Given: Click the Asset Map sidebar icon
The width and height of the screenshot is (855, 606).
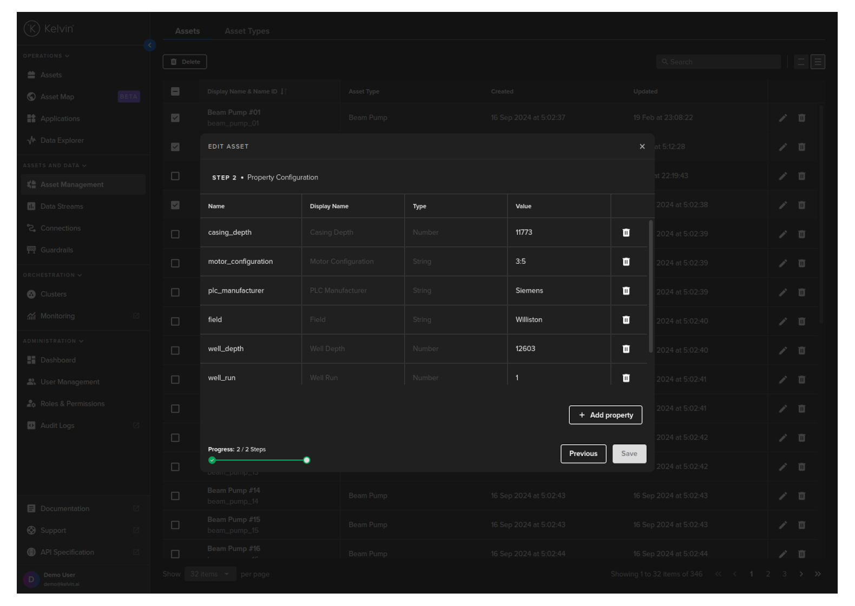Looking at the screenshot, I should 31,97.
